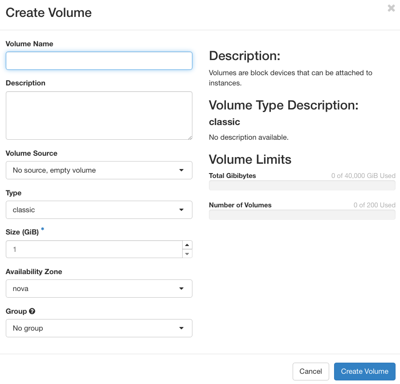Click the 'Total Gibibytes' label

[x=233, y=176]
